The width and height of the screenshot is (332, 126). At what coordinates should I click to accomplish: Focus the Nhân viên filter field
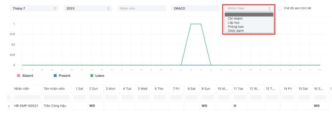click(142, 8)
